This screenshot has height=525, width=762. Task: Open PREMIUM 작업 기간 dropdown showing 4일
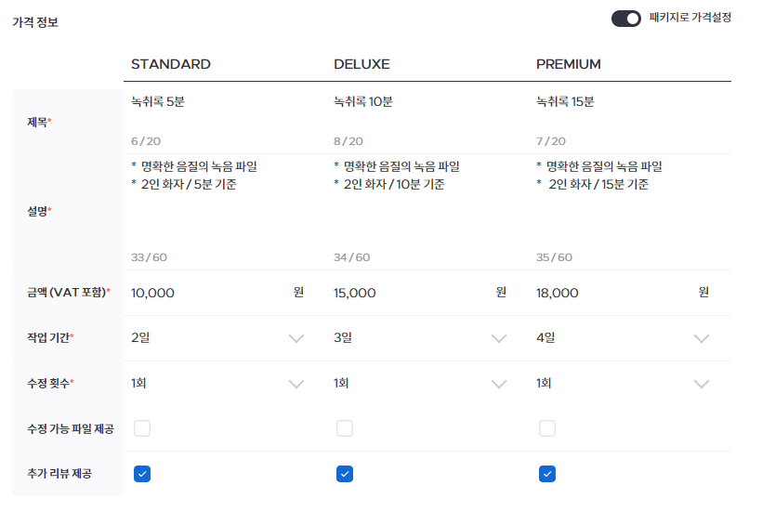[x=623, y=338]
